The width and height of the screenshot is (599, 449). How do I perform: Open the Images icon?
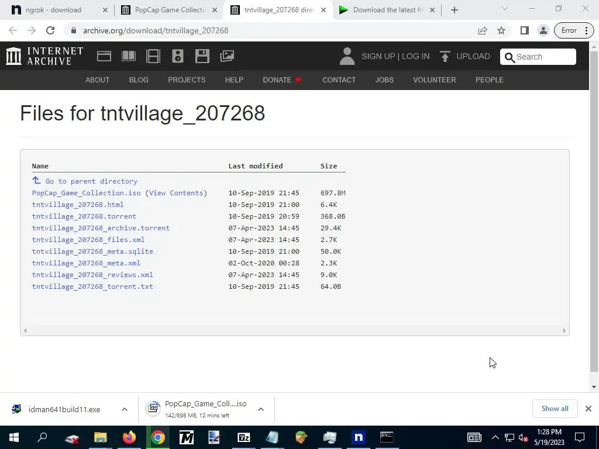tap(227, 56)
